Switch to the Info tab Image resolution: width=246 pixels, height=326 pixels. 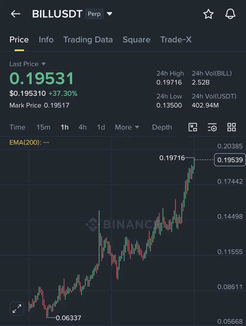click(46, 40)
